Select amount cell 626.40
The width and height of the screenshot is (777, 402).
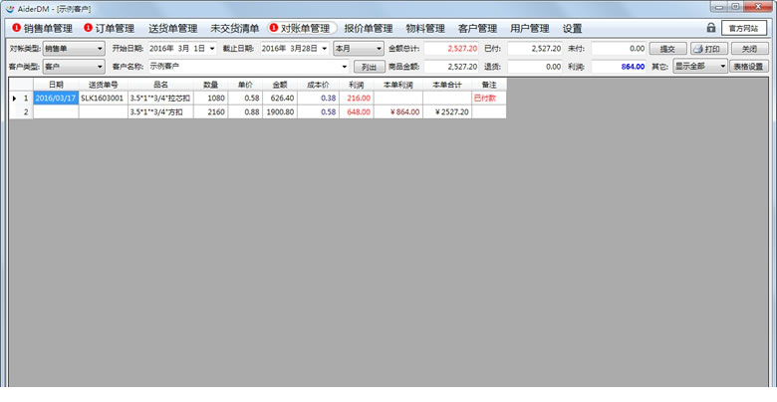point(280,99)
